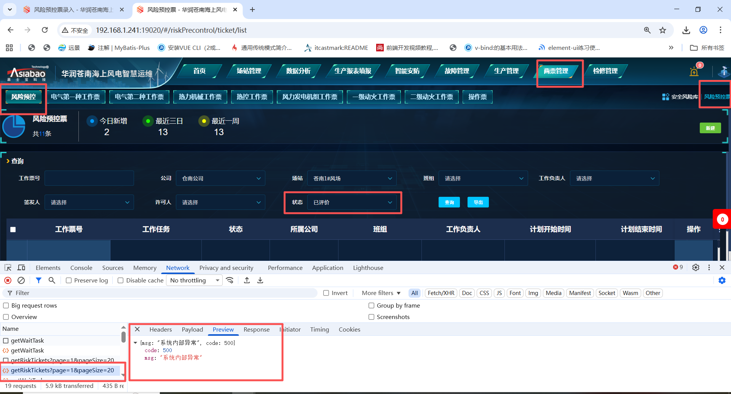This screenshot has height=394, width=731.
Task: Expand the 公司 dropdown showing 仓南公司
Action: (x=220, y=179)
